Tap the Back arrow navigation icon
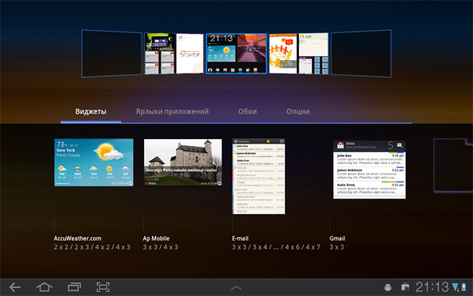This screenshot has height=296, width=473. pos(15,287)
